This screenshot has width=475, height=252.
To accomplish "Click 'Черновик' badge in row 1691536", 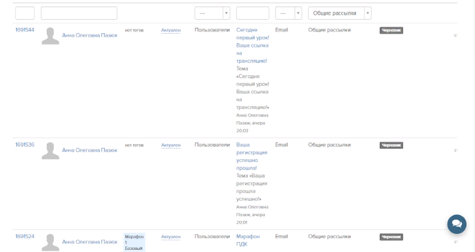I will coord(391,146).
